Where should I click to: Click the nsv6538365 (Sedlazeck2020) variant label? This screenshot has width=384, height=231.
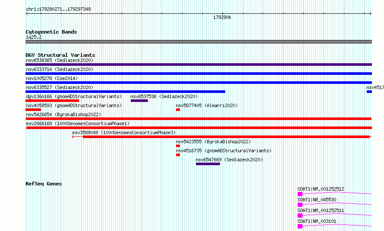pyautogui.click(x=60, y=60)
